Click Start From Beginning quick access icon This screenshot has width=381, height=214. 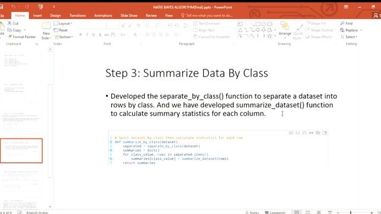point(40,7)
